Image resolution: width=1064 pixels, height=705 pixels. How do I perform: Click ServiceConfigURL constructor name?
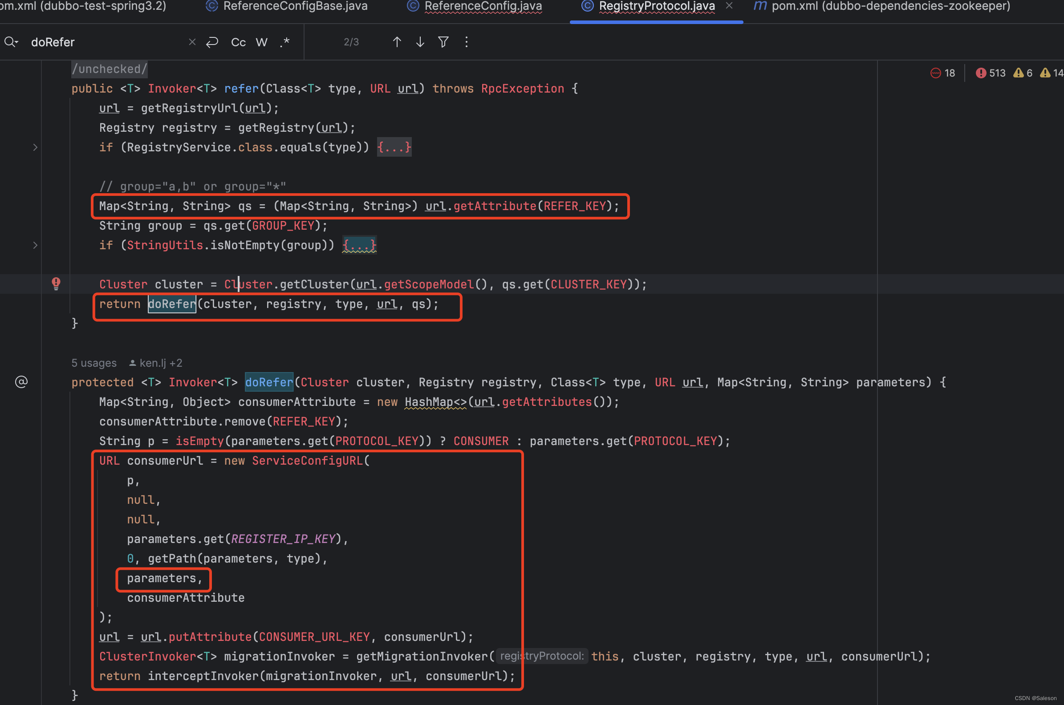pyautogui.click(x=307, y=461)
